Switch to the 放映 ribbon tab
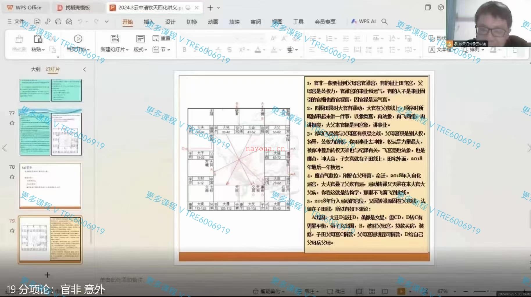Image resolution: width=531 pixels, height=297 pixels. (x=234, y=22)
